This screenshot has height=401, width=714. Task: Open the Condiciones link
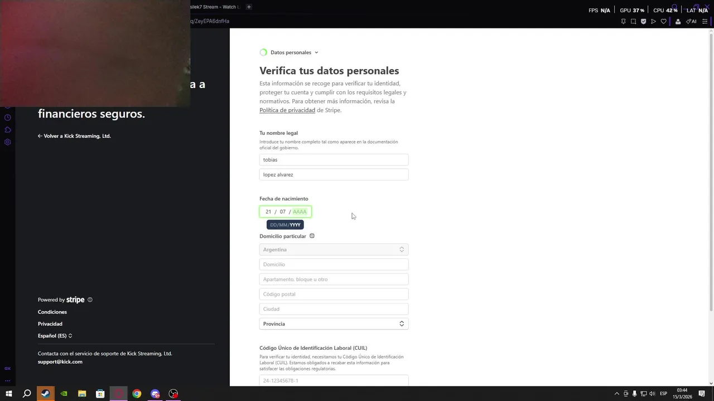(x=52, y=312)
